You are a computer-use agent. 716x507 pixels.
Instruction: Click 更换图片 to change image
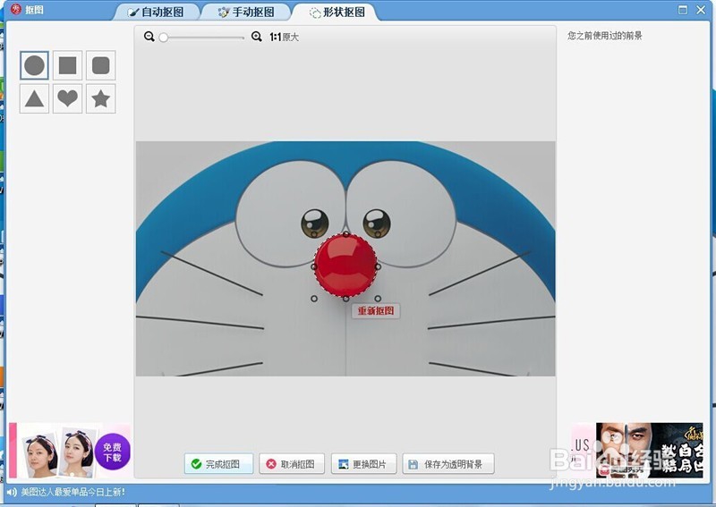coord(364,464)
